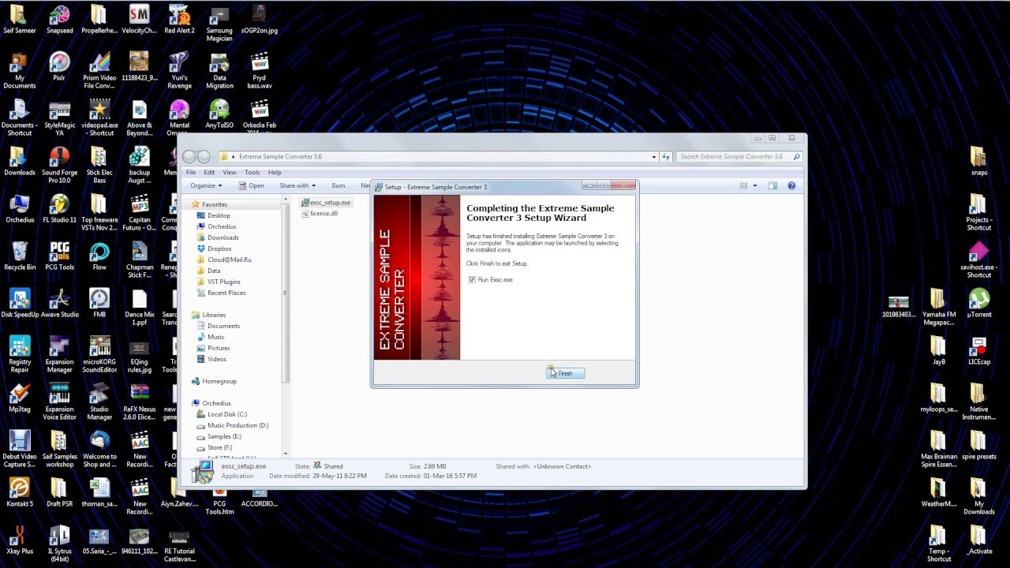Select the Mp3tag desktop icon
The width and height of the screenshot is (1010, 568).
[x=20, y=398]
